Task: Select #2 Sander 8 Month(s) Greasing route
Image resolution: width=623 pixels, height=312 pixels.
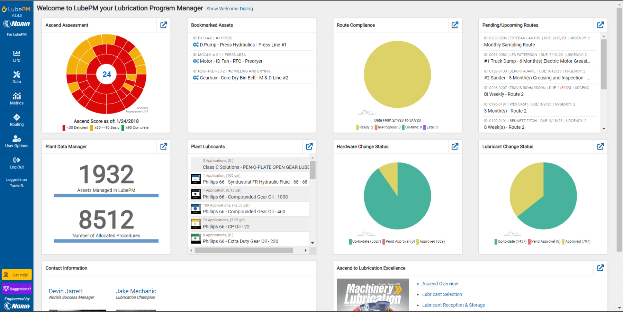Action: click(537, 78)
